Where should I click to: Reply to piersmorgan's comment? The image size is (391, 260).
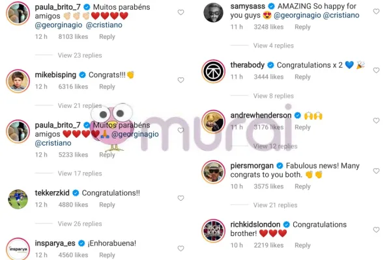pyautogui.click(x=302, y=187)
